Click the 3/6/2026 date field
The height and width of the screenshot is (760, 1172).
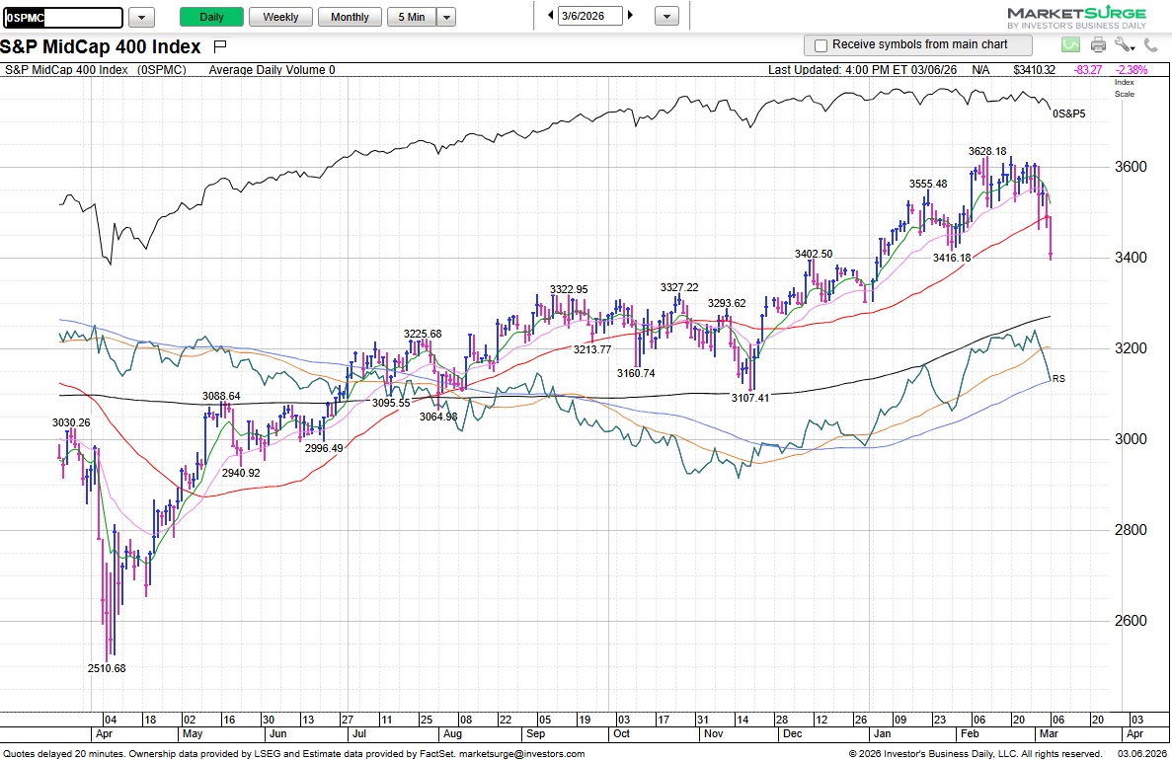(x=591, y=17)
